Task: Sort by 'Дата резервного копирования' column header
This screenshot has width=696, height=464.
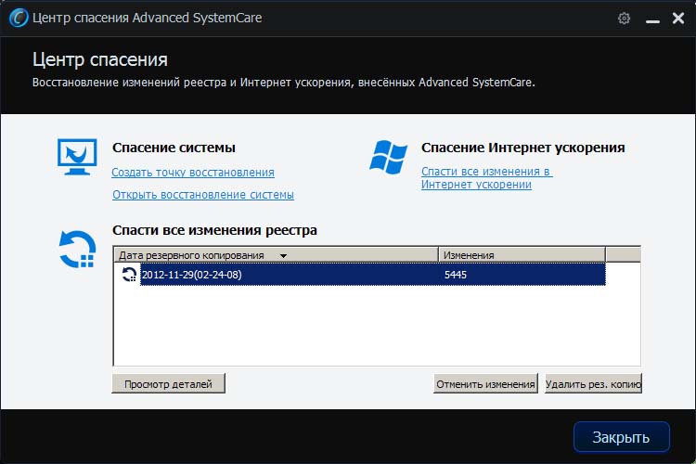Action: pos(277,255)
